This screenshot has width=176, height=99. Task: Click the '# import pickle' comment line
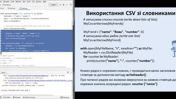7,56
